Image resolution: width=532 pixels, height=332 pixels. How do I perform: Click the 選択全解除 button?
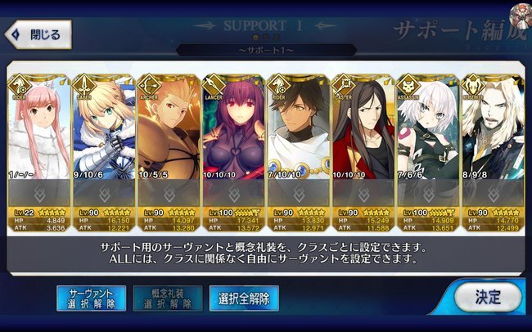pos(244,298)
